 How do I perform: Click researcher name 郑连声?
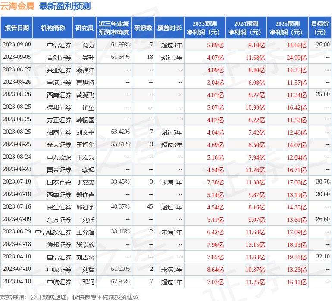(x=85, y=195)
